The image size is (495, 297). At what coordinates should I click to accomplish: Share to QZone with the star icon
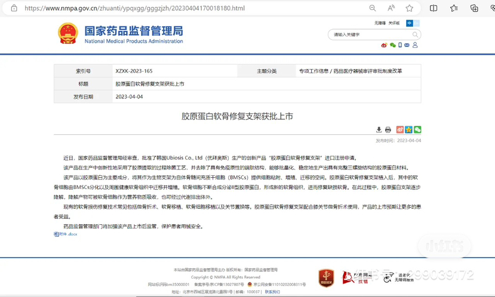click(408, 129)
